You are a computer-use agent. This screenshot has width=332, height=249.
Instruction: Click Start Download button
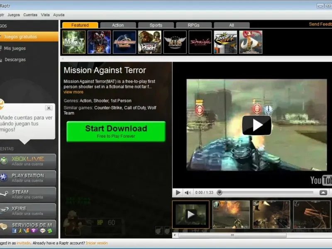click(116, 132)
